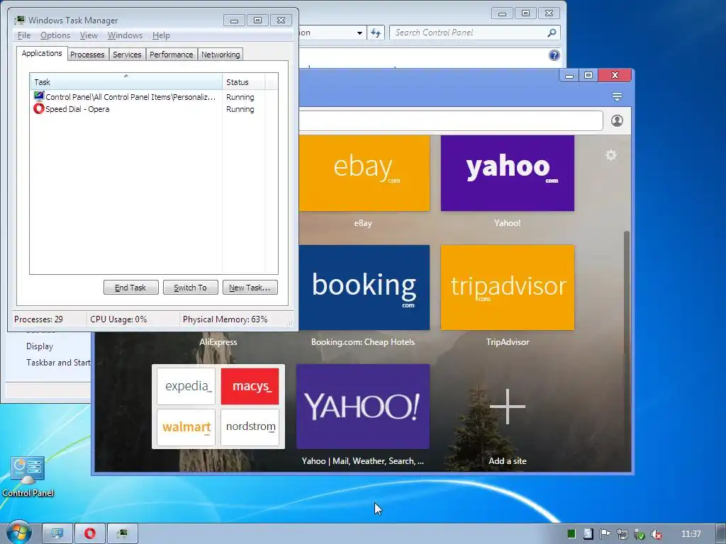Click Control Panel refresh arrows icon
726x544 pixels.
pos(376,33)
